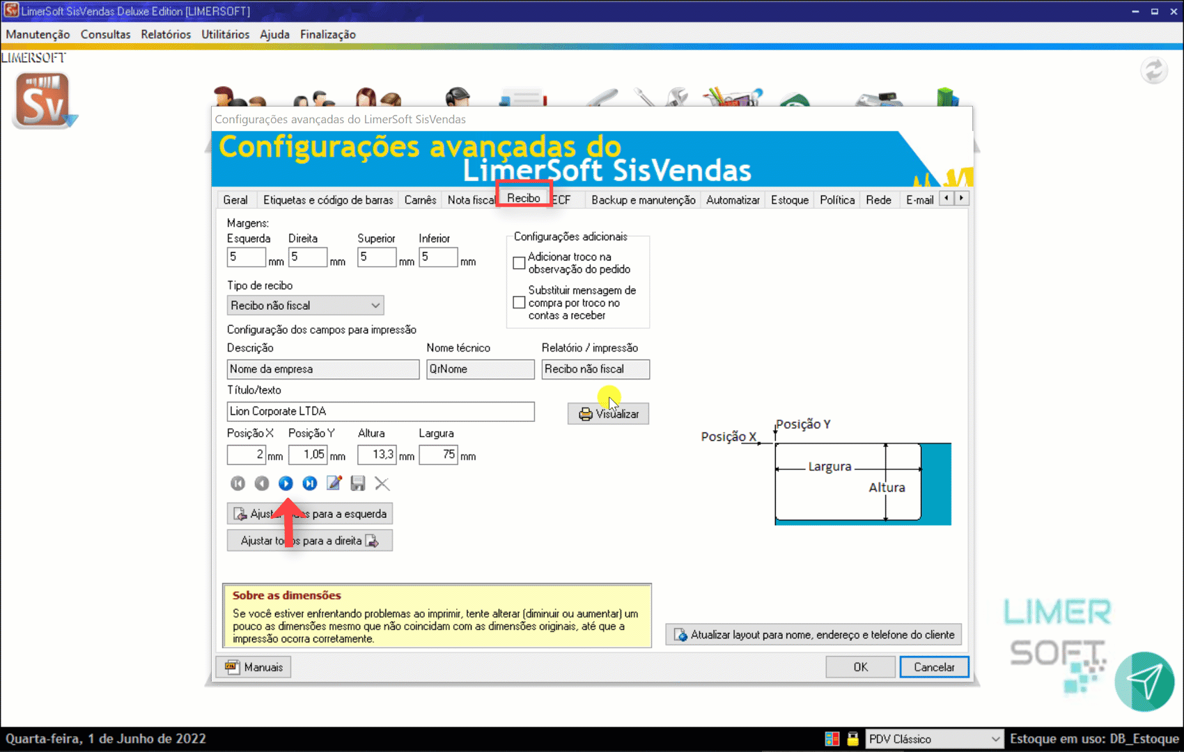Viewport: 1184px width, 752px height.
Task: Click the Visualizar button
Action: [608, 414]
